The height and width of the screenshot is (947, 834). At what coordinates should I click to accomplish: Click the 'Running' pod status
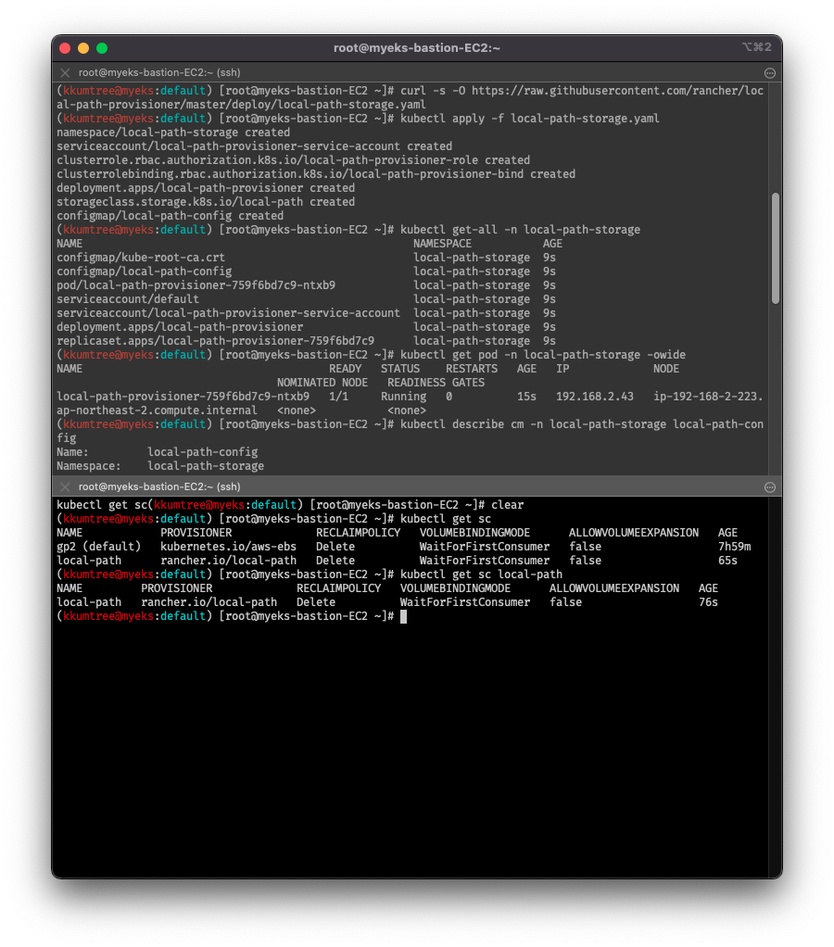pos(403,397)
